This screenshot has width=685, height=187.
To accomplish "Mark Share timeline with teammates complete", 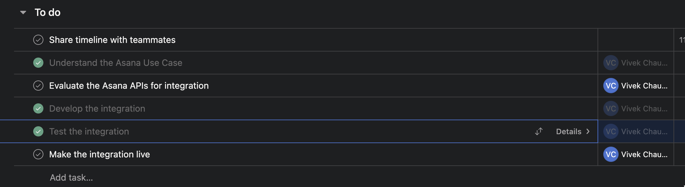I will pyautogui.click(x=38, y=40).
